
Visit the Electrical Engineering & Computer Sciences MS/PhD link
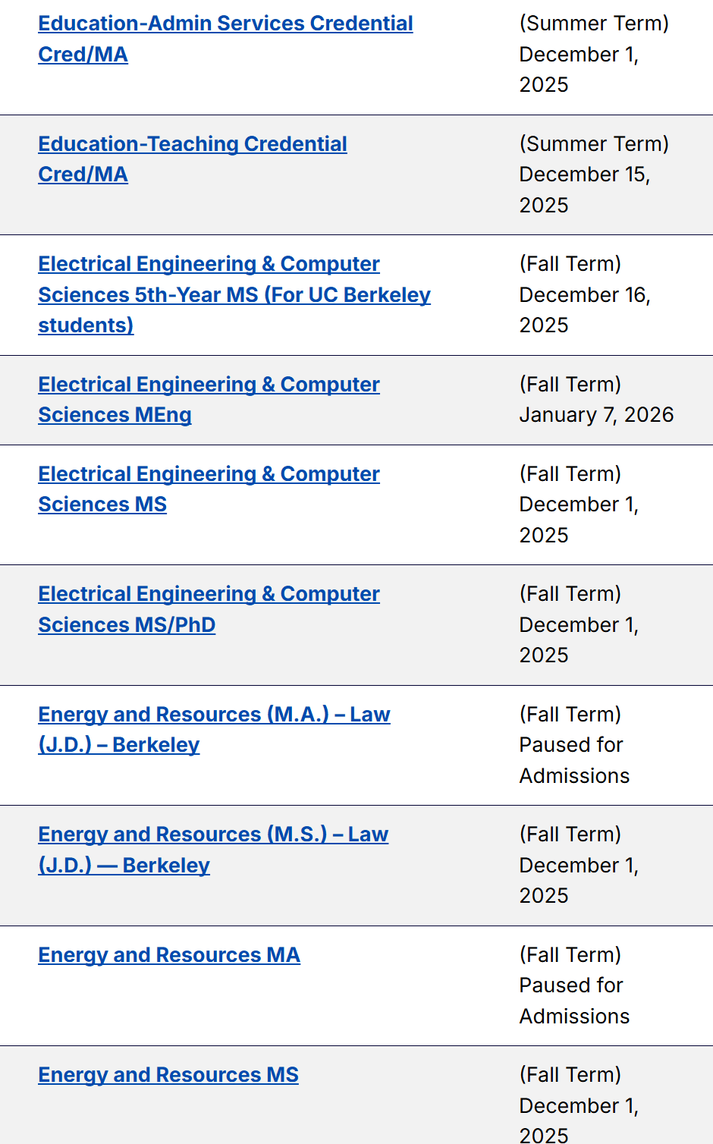209,594
